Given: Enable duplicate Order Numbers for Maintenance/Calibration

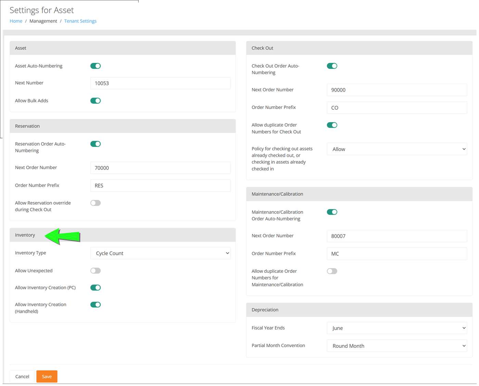Looking at the screenshot, I should coord(332,271).
